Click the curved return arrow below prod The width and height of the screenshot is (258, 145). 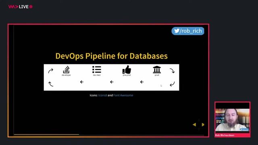[172, 84]
